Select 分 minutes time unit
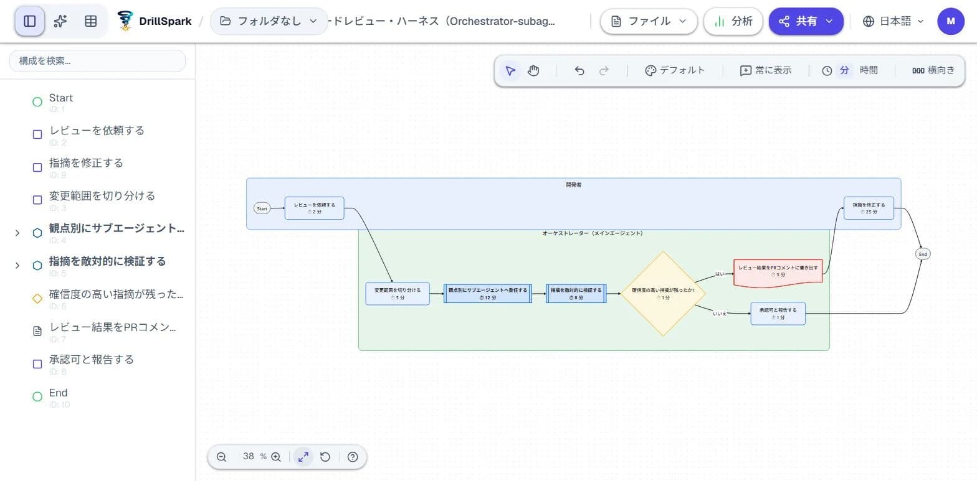The width and height of the screenshot is (977, 481). 844,70
